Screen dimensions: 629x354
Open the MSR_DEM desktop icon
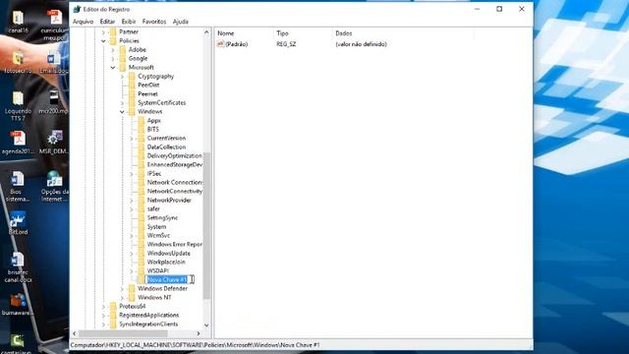click(x=54, y=142)
